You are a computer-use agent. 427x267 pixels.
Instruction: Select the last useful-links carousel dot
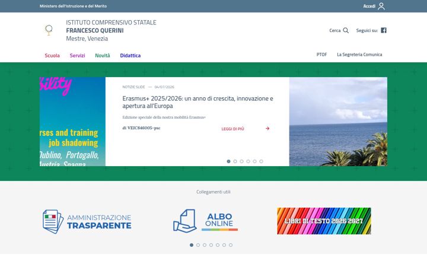(231, 245)
